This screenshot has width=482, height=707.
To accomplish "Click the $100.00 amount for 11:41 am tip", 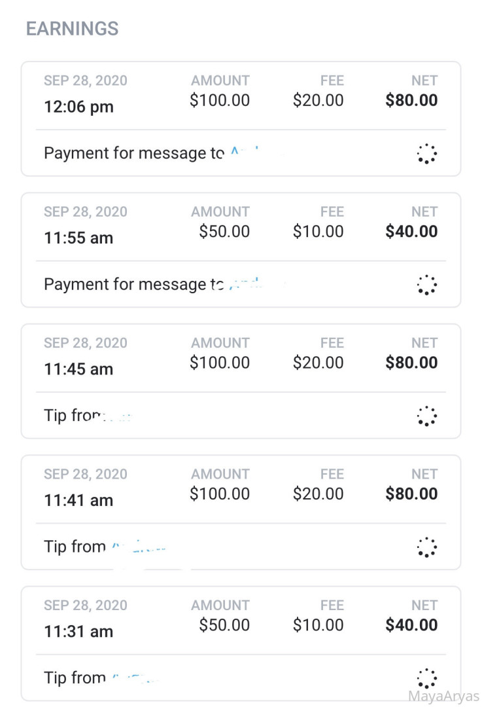I will [220, 494].
